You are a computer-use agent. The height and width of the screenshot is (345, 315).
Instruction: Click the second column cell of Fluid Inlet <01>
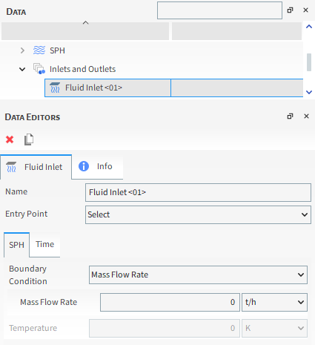tap(237, 88)
